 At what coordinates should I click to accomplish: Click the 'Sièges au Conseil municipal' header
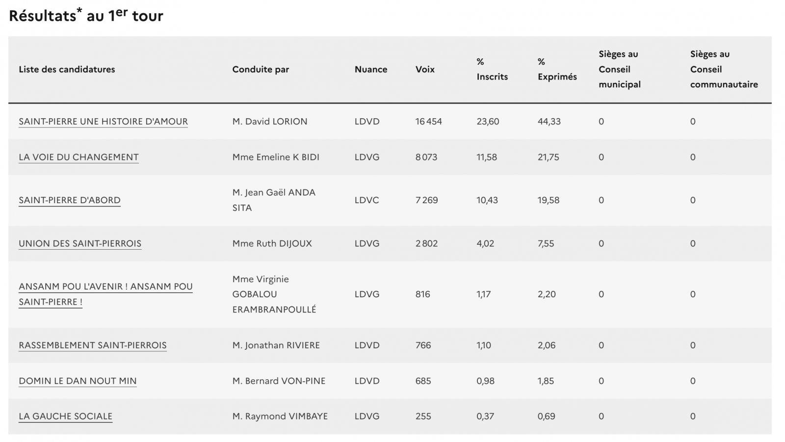point(619,70)
